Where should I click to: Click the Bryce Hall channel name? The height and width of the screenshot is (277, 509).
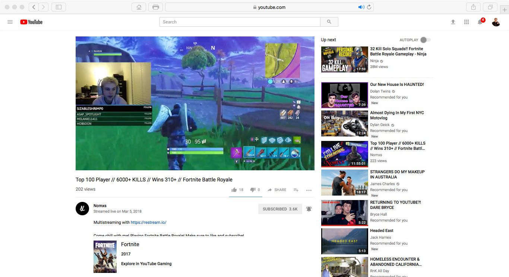(x=379, y=215)
